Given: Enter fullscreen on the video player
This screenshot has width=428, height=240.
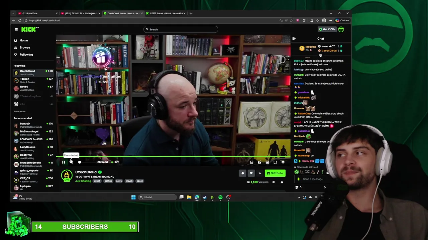Looking at the screenshot, I should (275, 162).
